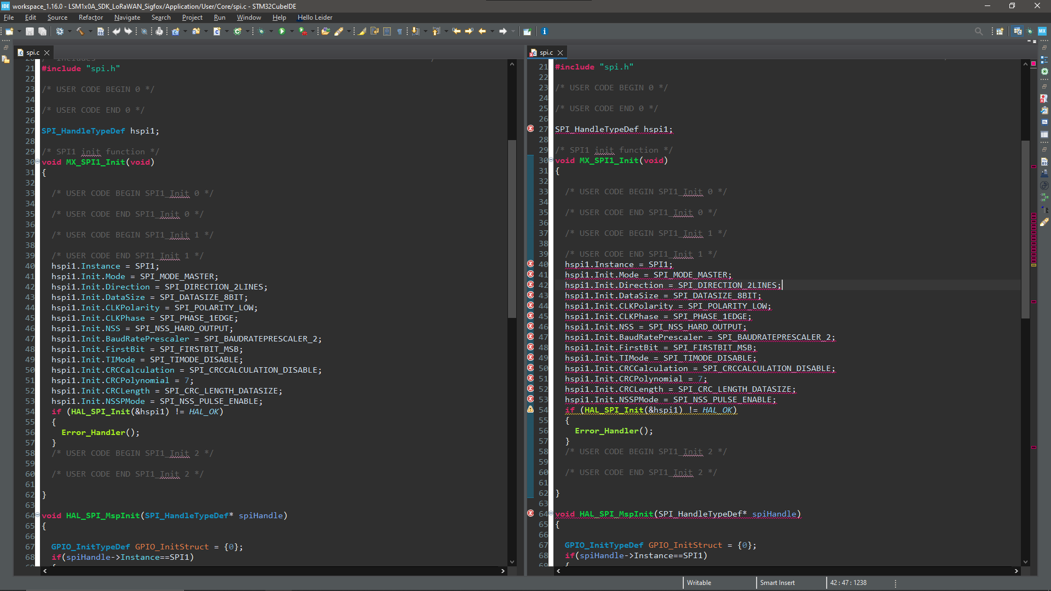
Task: Open the Run configurations dropdown arrow
Action: 292,31
